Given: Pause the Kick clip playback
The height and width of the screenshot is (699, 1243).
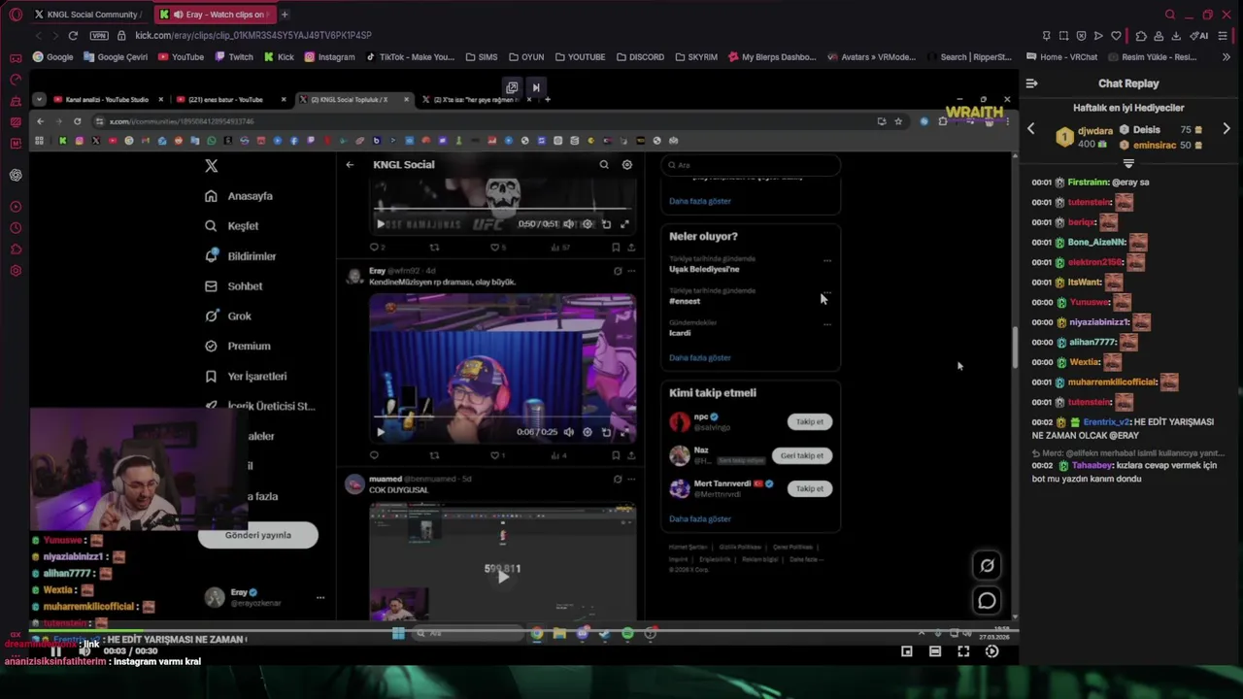Looking at the screenshot, I should pos(55,651).
